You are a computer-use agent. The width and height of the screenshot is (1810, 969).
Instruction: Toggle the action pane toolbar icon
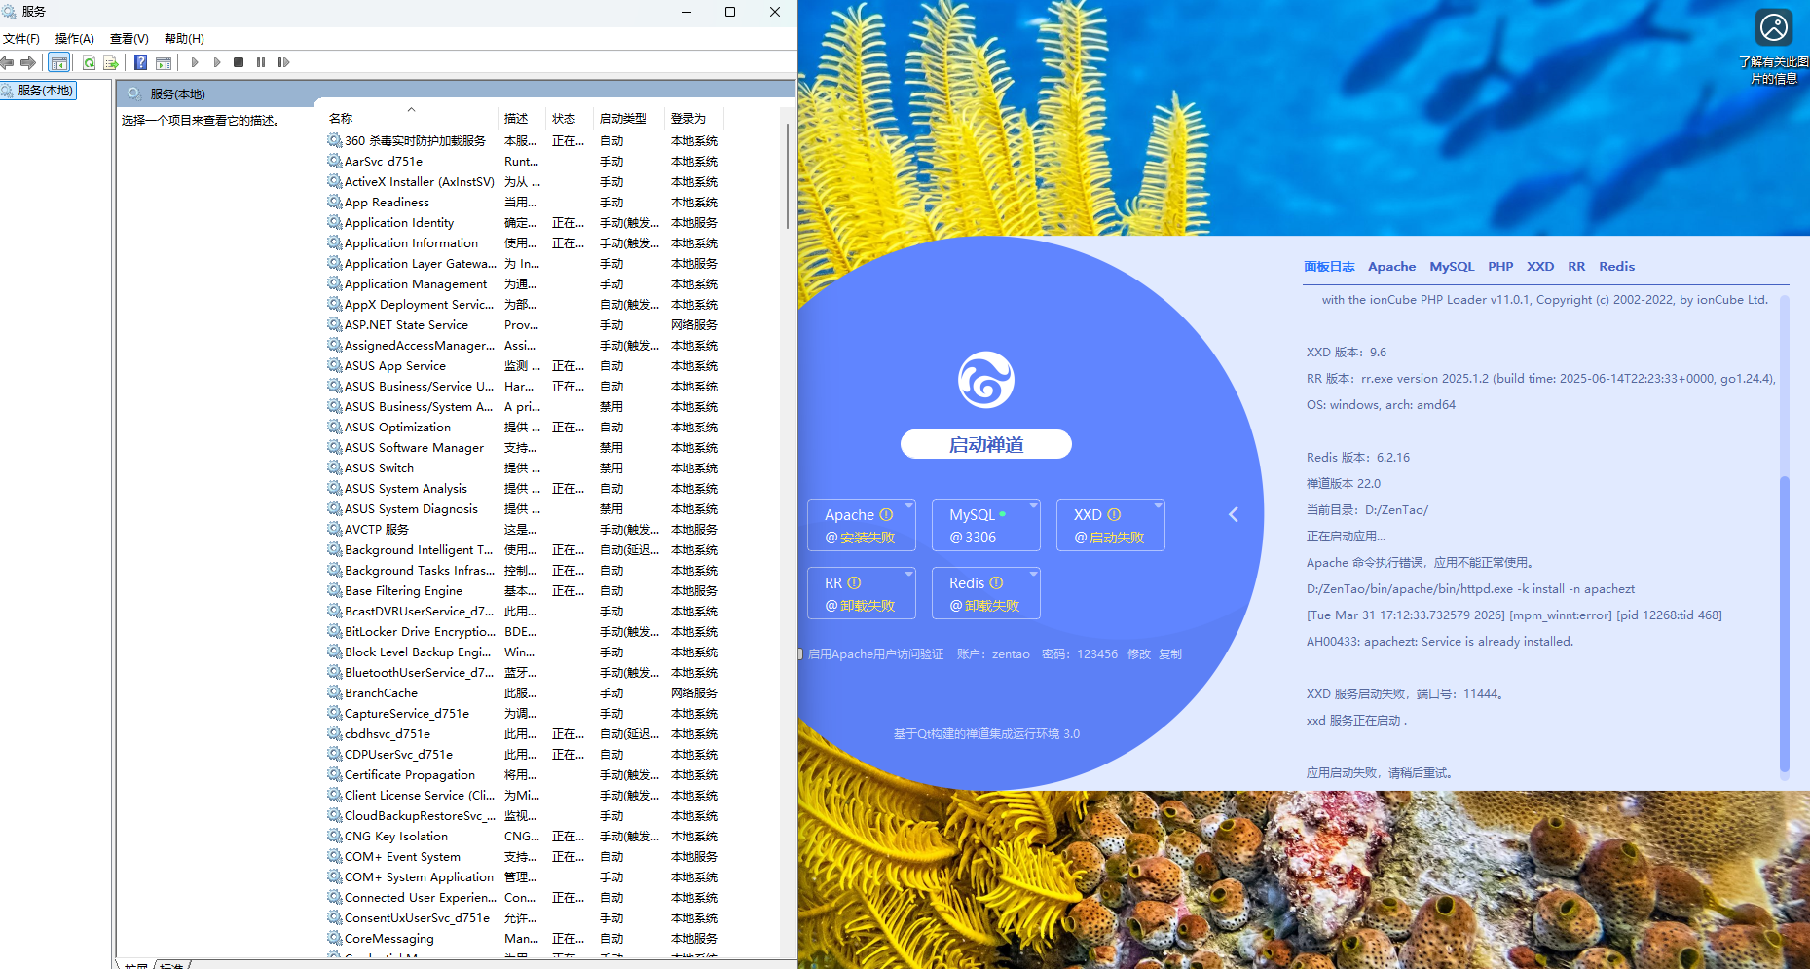(164, 62)
